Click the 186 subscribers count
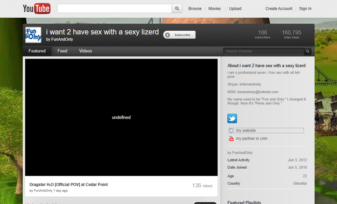Image resolution: width=337 pixels, height=204 pixels. [262, 34]
